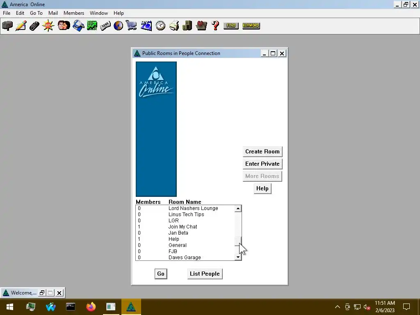Click the KEYWORD toolbar button
Image resolution: width=420 pixels, height=315 pixels.
pyautogui.click(x=251, y=25)
